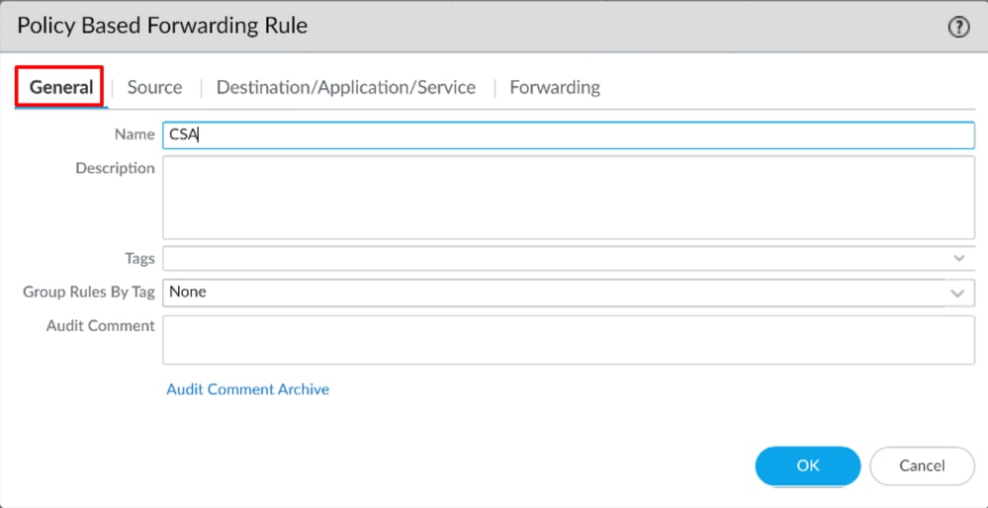This screenshot has height=508, width=988.
Task: Focus the Description text area
Action: coord(569,198)
